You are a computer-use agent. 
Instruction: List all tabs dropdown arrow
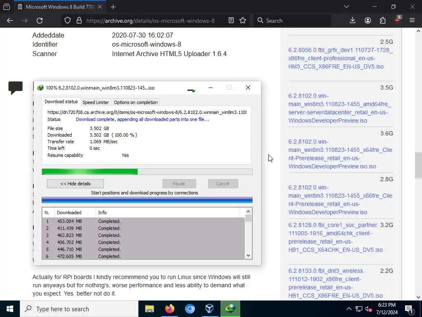(x=347, y=7)
